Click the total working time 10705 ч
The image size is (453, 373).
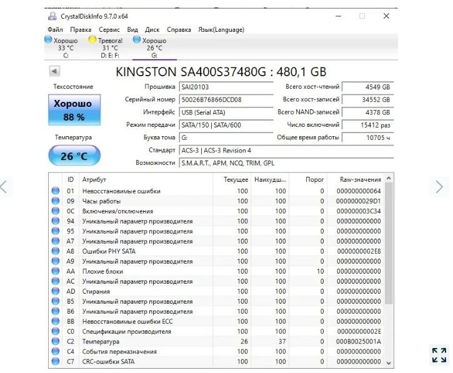pos(367,138)
